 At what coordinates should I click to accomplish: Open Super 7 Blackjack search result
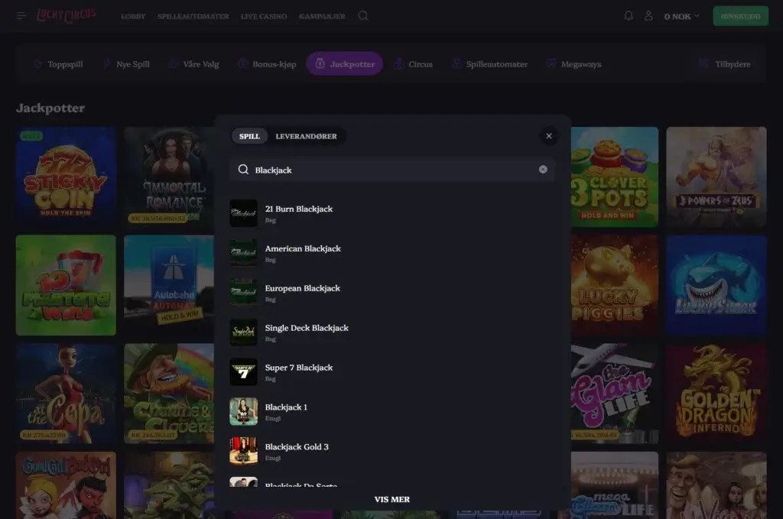pos(392,372)
